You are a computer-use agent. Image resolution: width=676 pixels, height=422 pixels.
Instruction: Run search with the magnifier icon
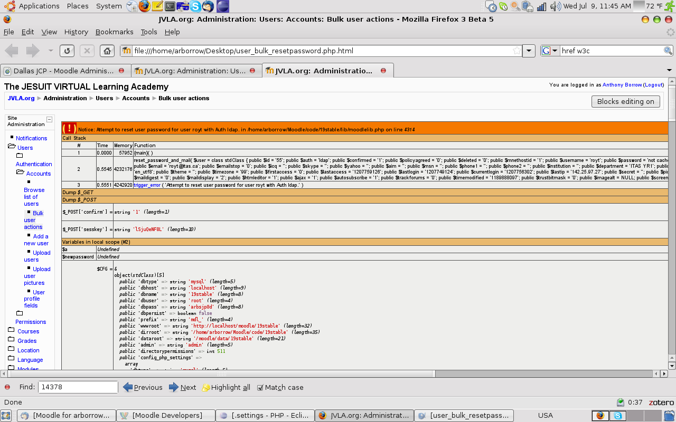coord(668,51)
